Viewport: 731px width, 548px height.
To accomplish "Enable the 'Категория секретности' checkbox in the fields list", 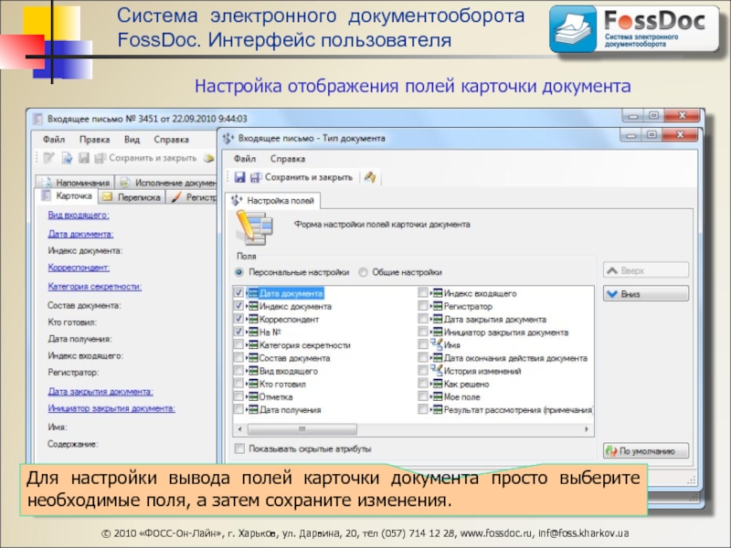I will click(238, 345).
